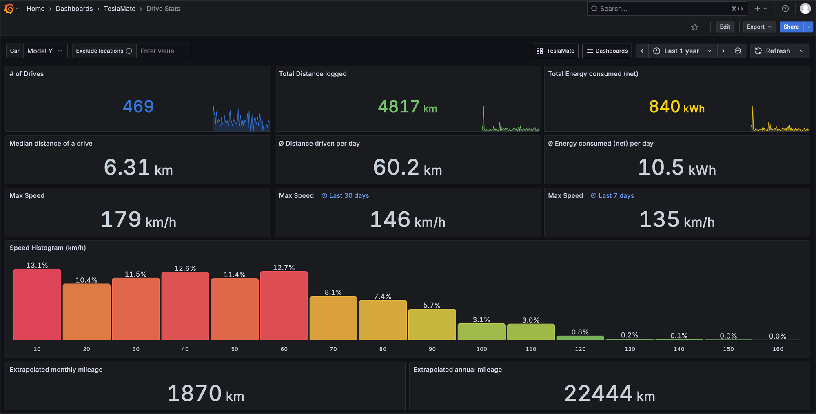Shift time range backward with left arrow
Image resolution: width=816 pixels, height=414 pixels.
point(642,51)
